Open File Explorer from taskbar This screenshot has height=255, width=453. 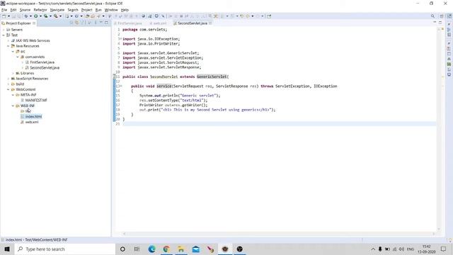[181, 249]
